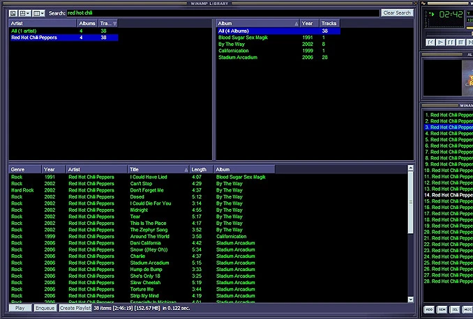Click the Winamp lightning logo in the player title bar

[423, 3]
